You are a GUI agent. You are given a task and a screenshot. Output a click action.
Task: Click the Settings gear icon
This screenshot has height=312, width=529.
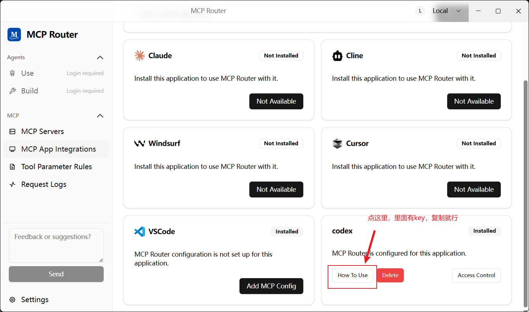[x=12, y=300]
